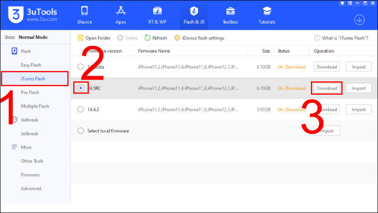Open Firmware in sidebar
378x213 pixels.
[30, 175]
